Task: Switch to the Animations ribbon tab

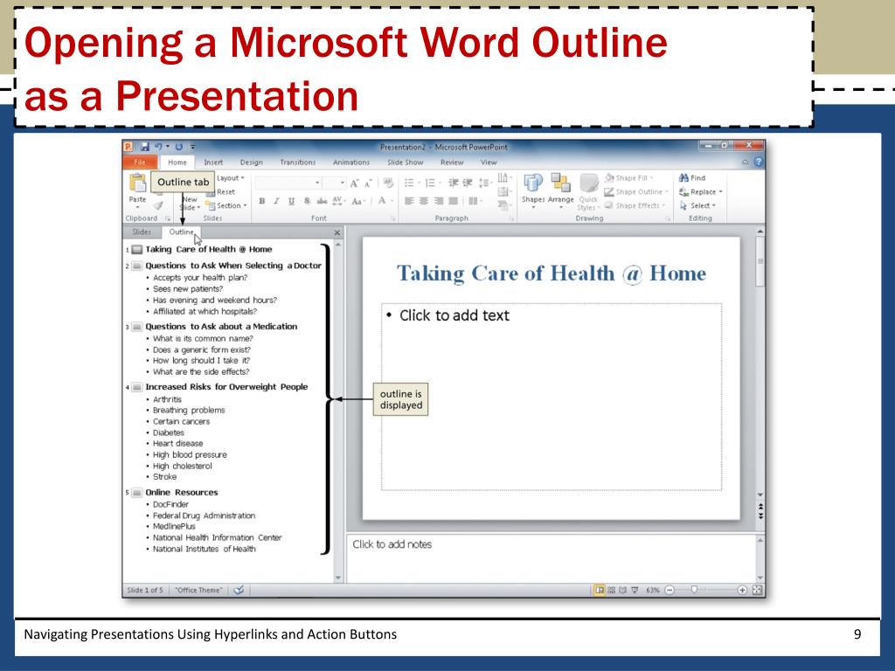Action: click(351, 162)
